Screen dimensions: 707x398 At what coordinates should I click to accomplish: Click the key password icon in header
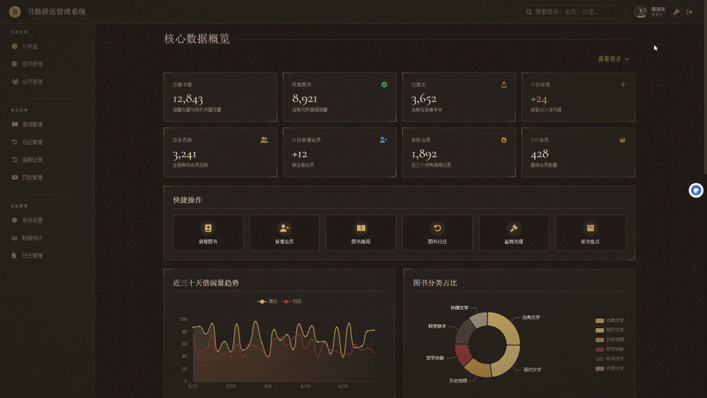pos(676,12)
